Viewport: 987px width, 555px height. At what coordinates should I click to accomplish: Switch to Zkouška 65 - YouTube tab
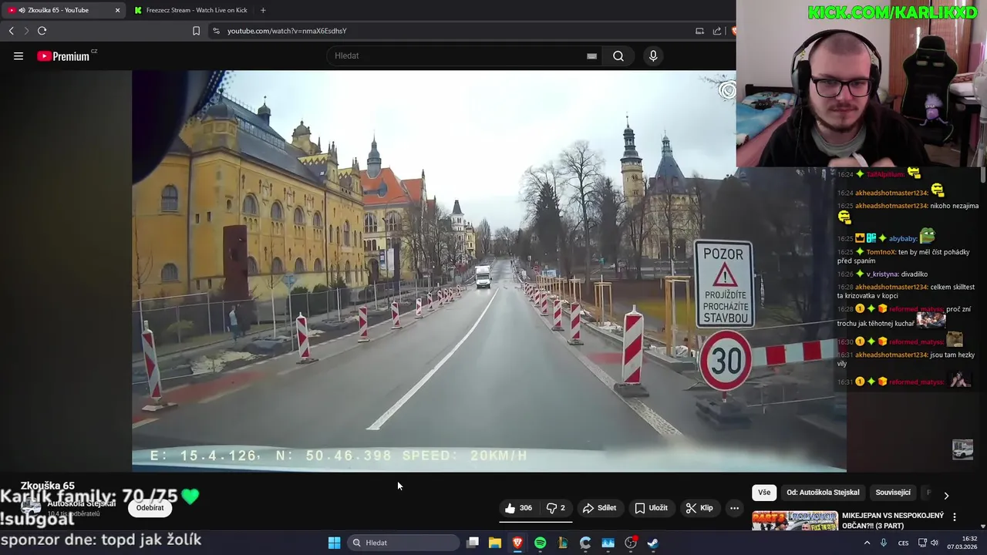[x=63, y=10]
